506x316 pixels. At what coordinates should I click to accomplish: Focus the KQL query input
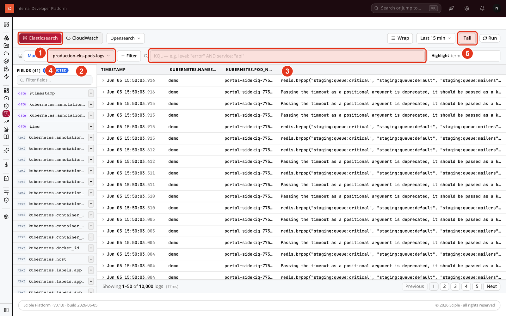pyautogui.click(x=287, y=56)
